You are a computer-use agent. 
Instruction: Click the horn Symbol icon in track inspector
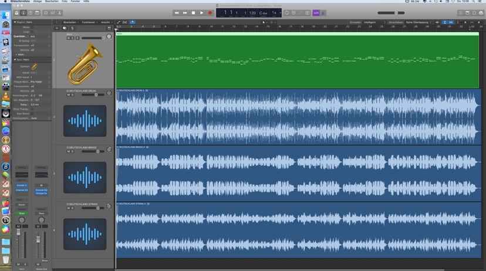[x=34, y=66]
